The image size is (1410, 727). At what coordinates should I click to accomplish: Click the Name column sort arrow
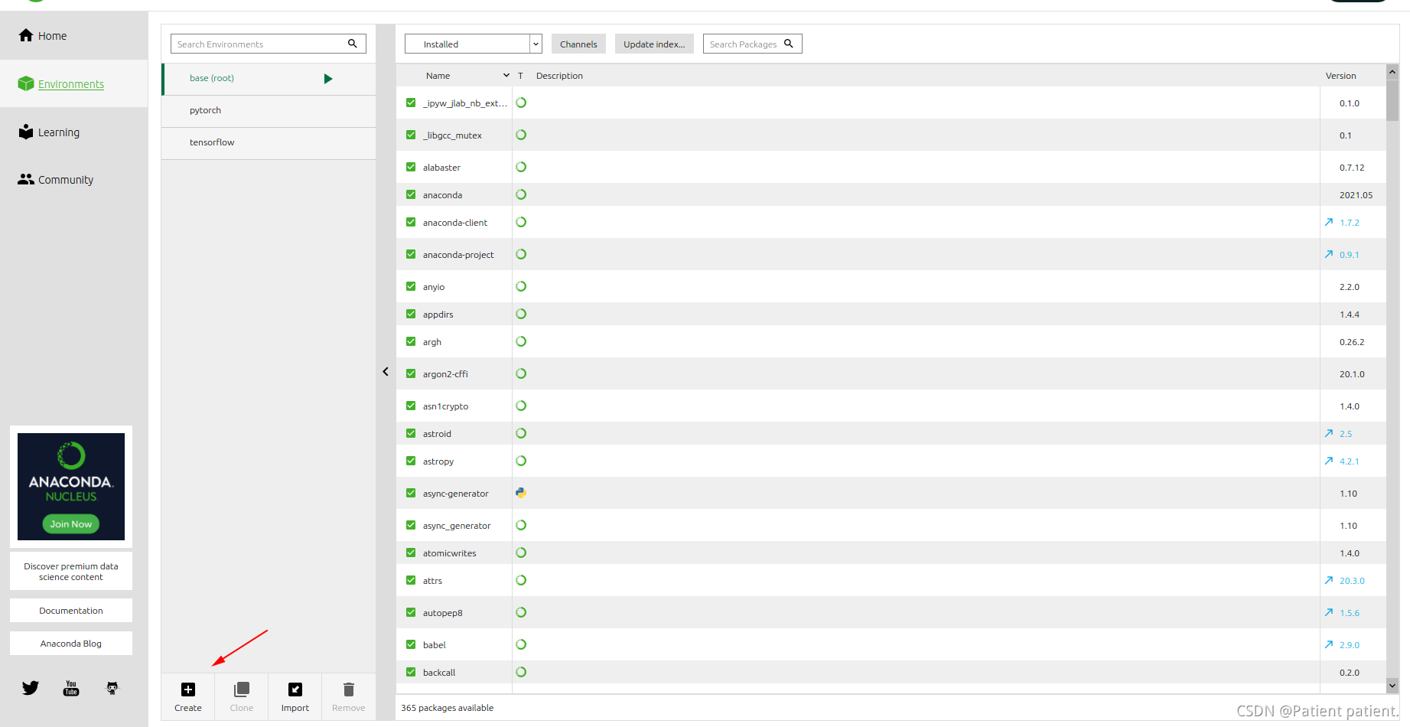click(x=506, y=75)
